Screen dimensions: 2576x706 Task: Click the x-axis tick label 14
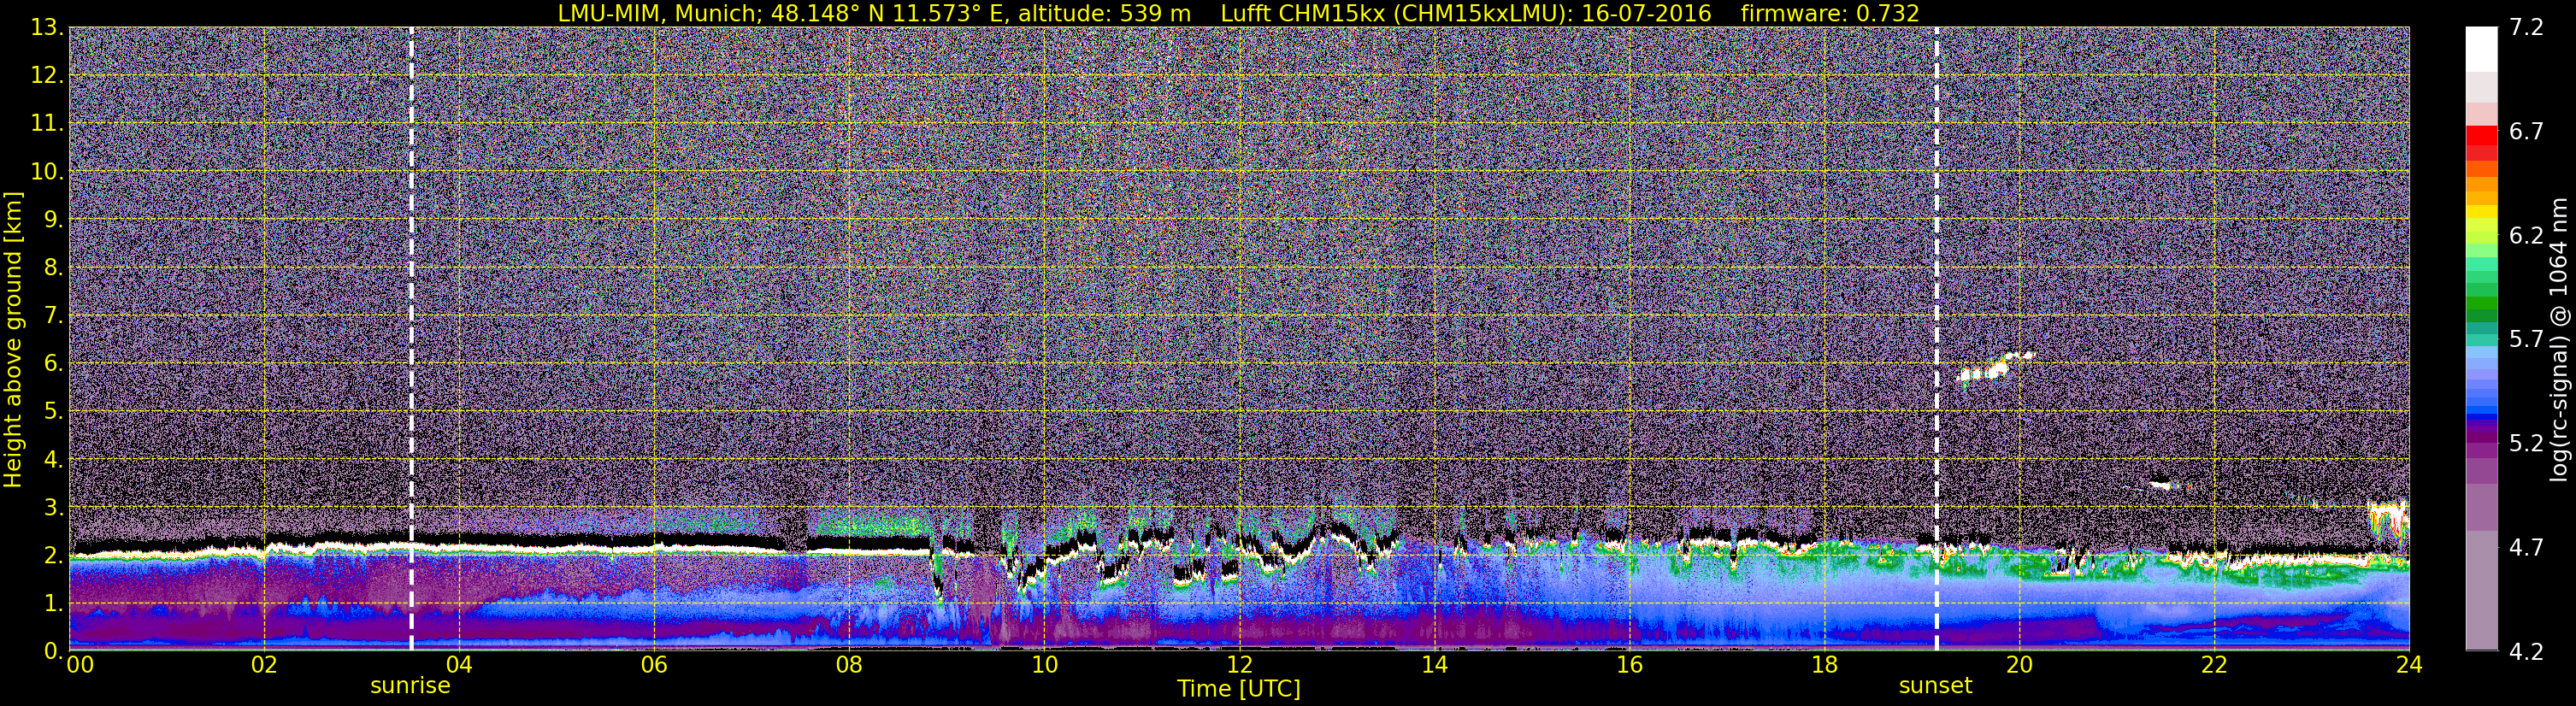coord(1434,664)
